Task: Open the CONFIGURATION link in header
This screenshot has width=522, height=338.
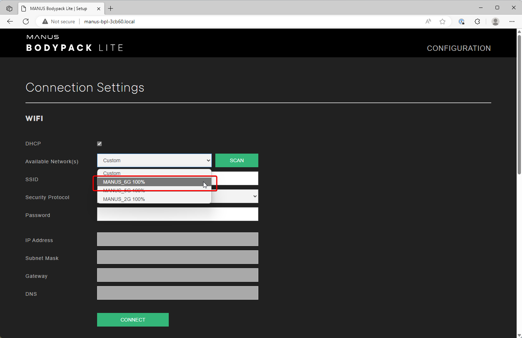Action: (x=459, y=48)
